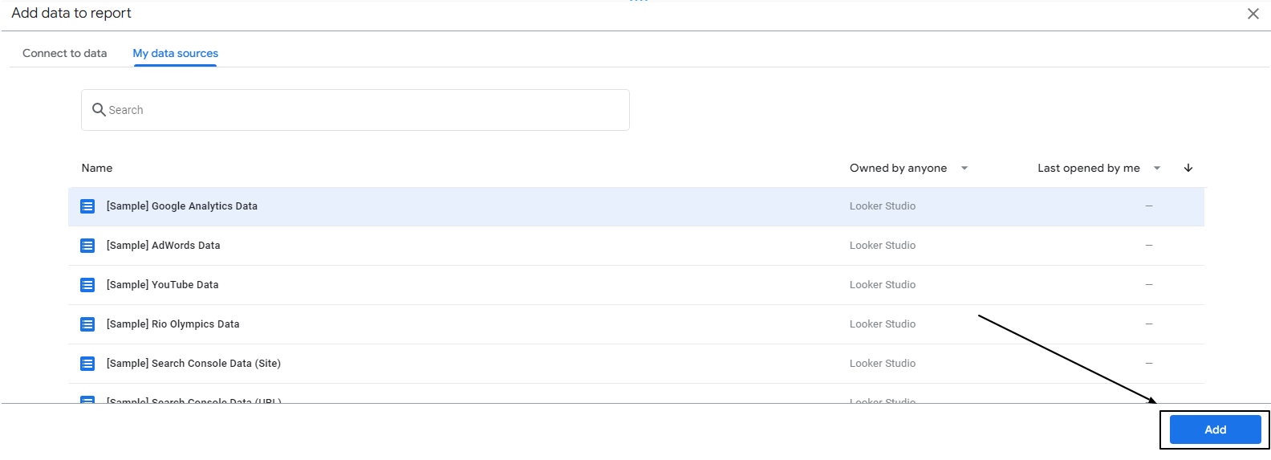
Task: Select [Sample] Rio Olympics Data source
Action: [636, 324]
